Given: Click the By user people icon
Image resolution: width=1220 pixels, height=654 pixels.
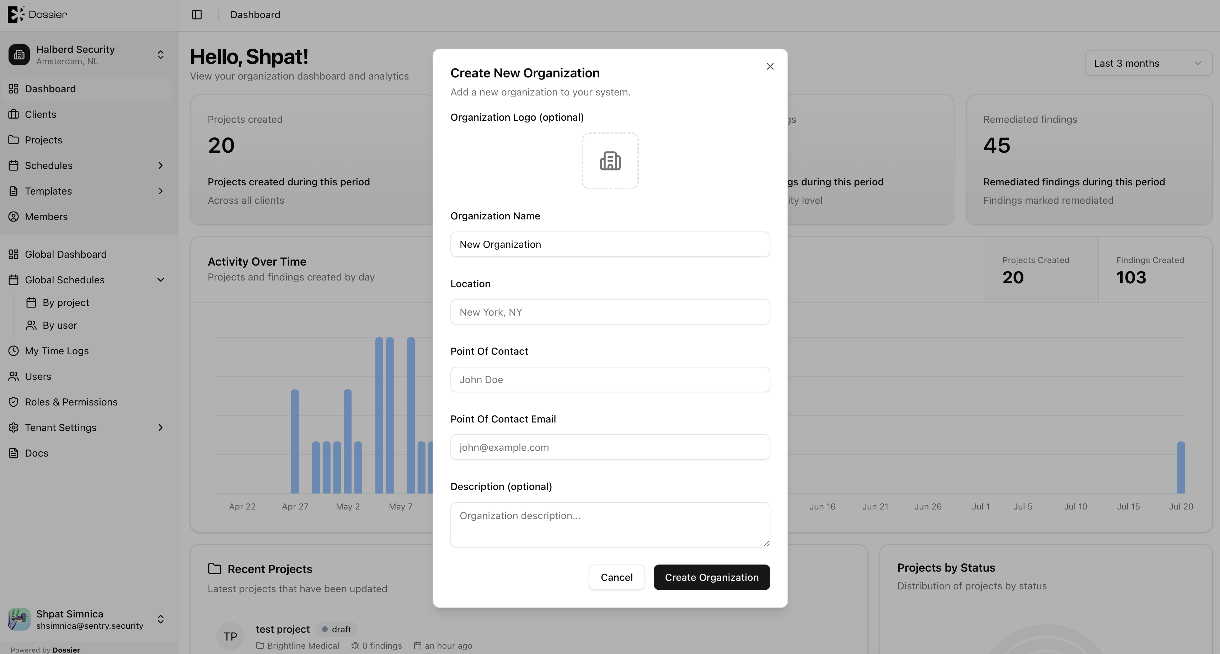Looking at the screenshot, I should pyautogui.click(x=31, y=325).
